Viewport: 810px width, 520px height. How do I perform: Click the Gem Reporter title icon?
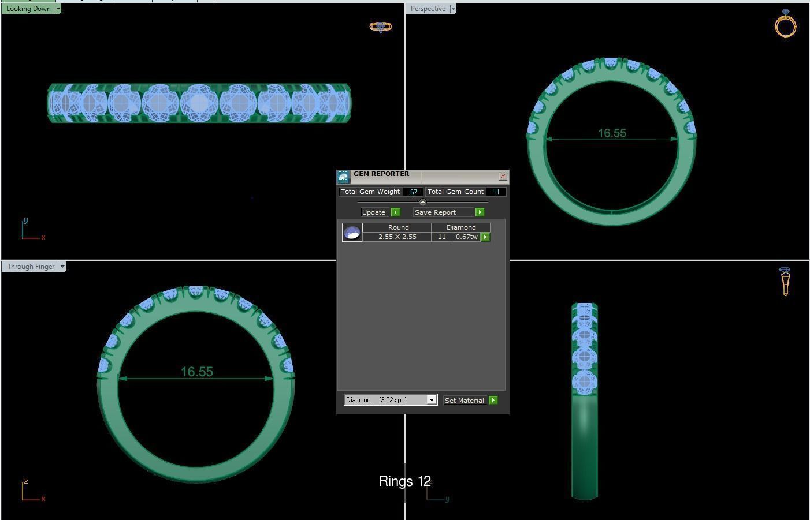[x=343, y=177]
